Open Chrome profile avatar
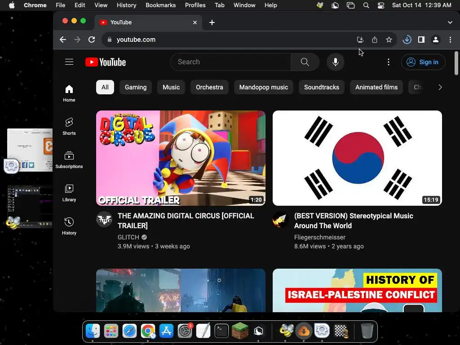Screen dimensions: 460x345 (x=436, y=40)
